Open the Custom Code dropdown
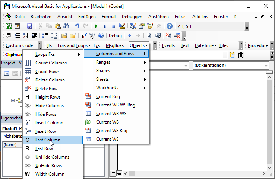This screenshot has height=179, width=275. (x=21, y=45)
